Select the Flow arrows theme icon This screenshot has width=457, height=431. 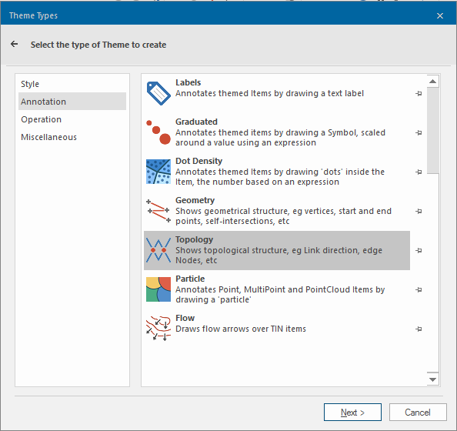point(158,329)
